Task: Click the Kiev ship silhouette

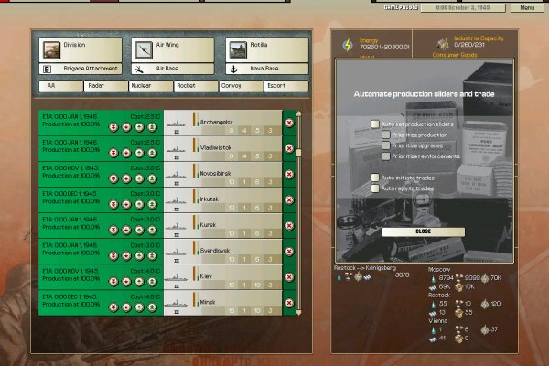Action: (x=176, y=277)
